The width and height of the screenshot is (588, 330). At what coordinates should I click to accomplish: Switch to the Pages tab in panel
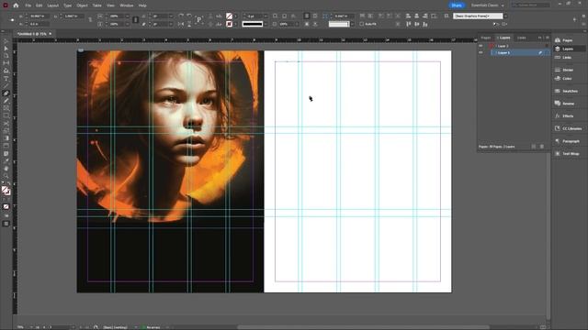486,38
